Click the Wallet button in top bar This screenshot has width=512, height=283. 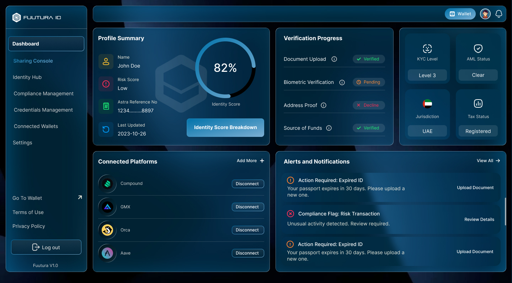click(460, 14)
